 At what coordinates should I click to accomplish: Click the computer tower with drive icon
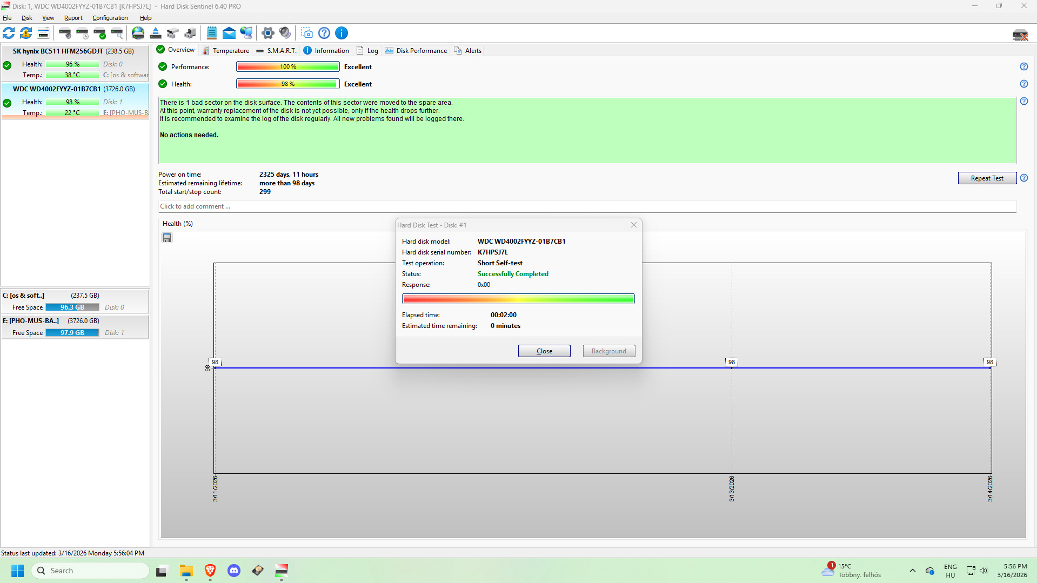190,33
